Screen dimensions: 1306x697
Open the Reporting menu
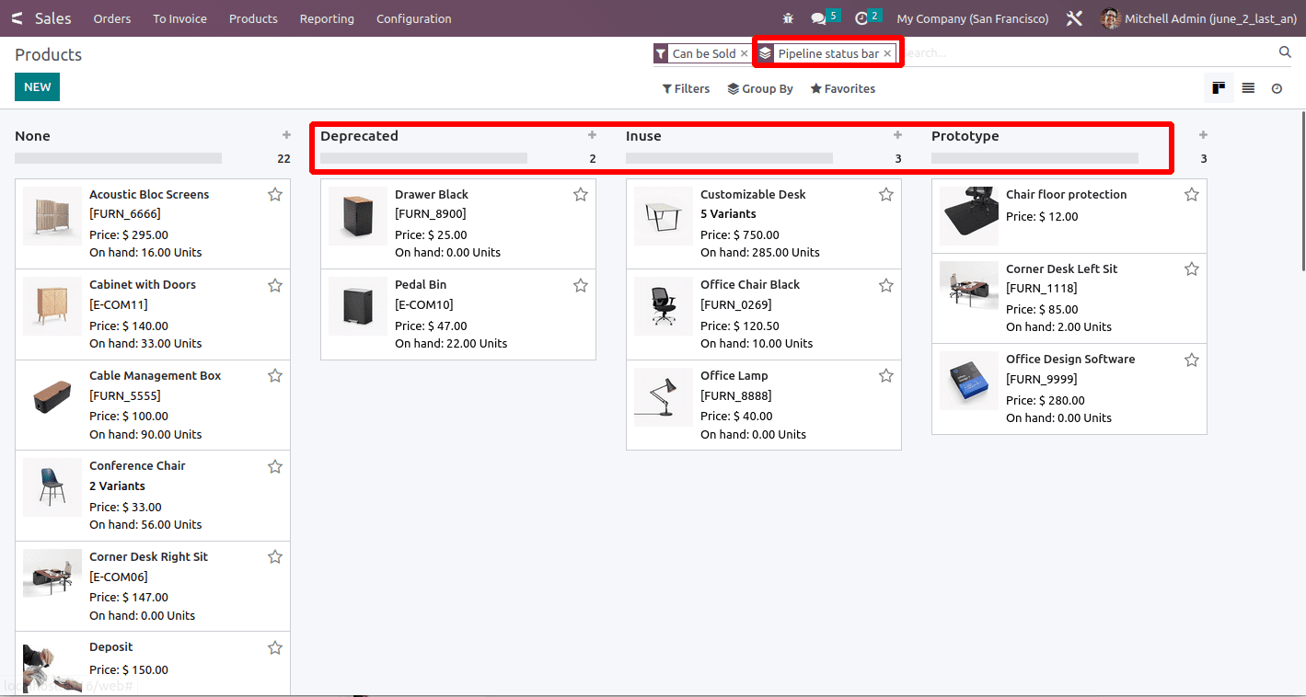pyautogui.click(x=327, y=18)
